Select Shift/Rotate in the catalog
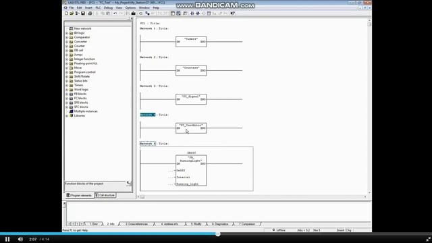432x243 pixels. click(82, 76)
